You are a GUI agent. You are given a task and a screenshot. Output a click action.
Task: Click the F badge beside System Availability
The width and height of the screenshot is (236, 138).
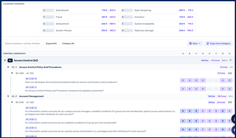click(x=127, y=24)
